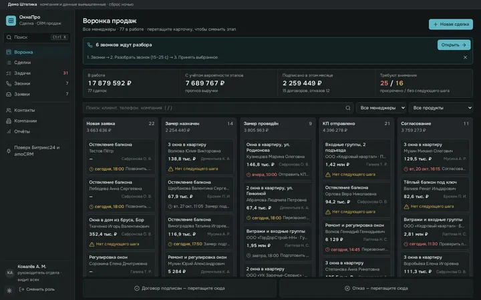
Task: Open the Все менеджеры dropdown
Action: (x=381, y=108)
